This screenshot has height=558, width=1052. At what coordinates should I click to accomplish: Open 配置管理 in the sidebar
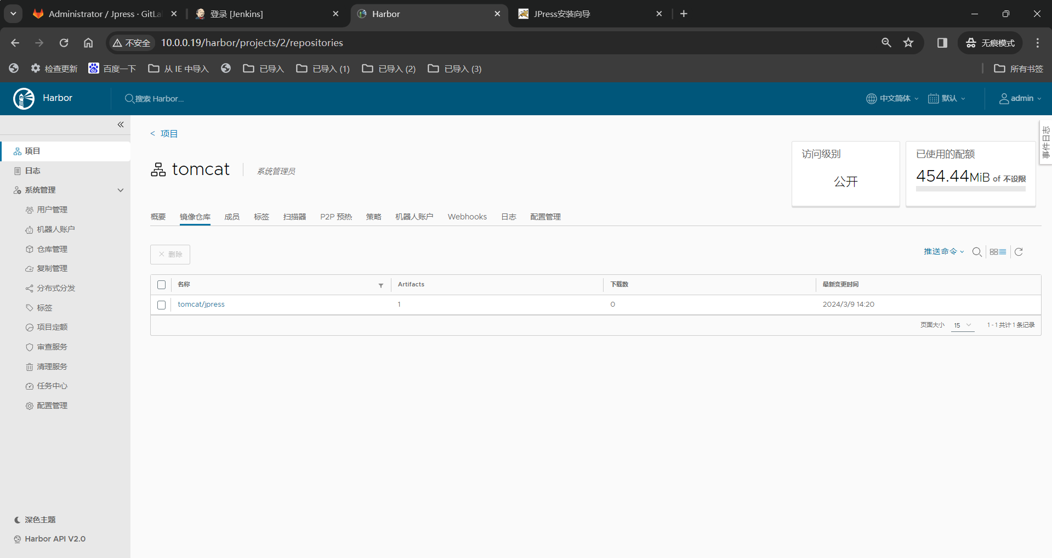[x=52, y=405]
